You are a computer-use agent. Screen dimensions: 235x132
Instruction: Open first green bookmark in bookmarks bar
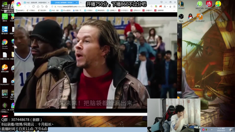20,10
